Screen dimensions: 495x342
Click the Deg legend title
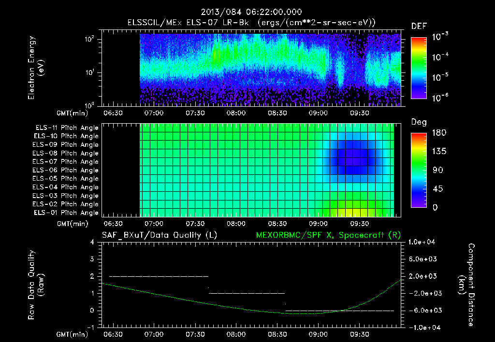click(419, 122)
